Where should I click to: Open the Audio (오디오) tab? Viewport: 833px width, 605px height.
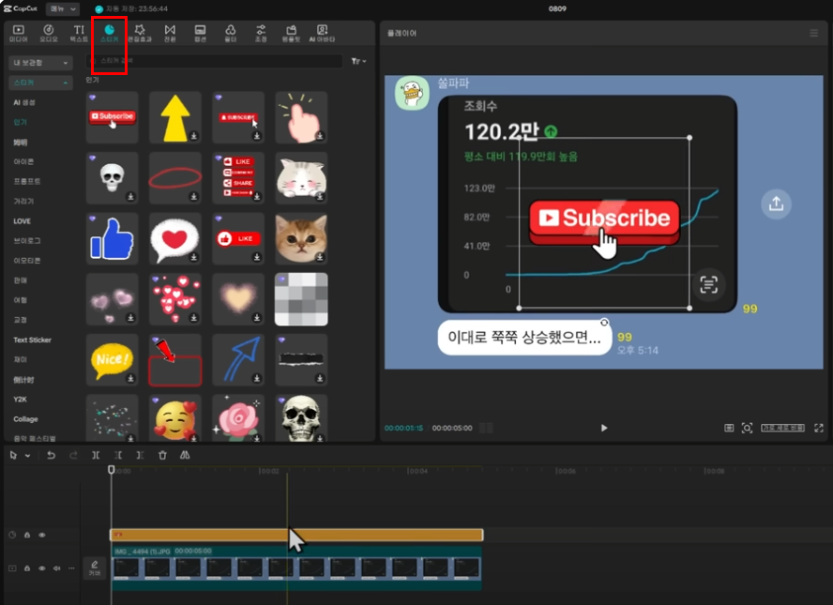[x=49, y=33]
